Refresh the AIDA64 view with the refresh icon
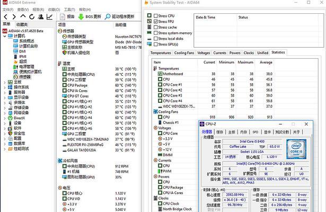This screenshot has width=326, height=212. 32,16
